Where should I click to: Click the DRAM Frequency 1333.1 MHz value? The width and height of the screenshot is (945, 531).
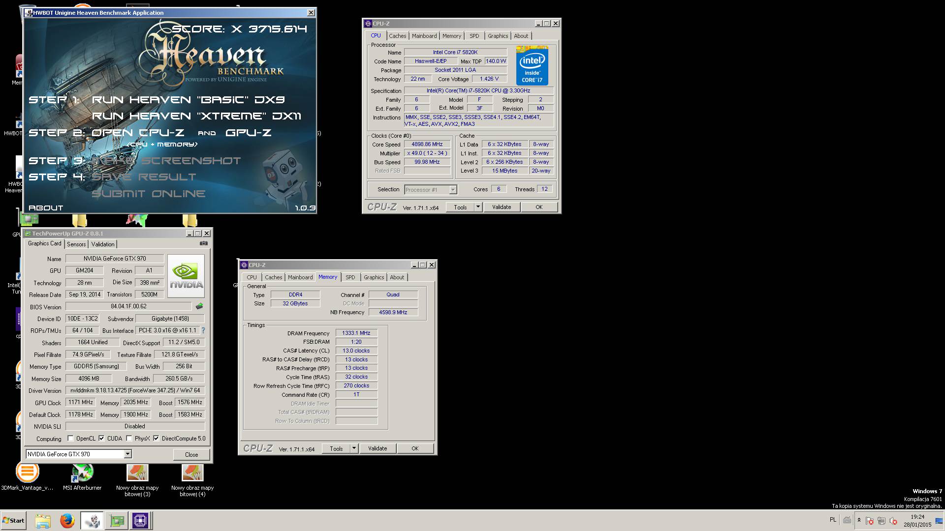click(x=356, y=333)
